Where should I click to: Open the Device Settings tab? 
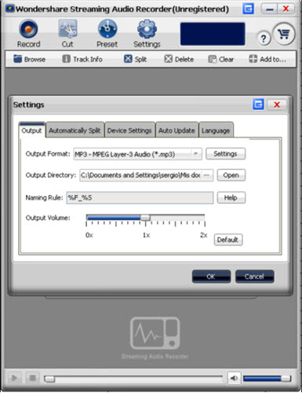point(129,130)
